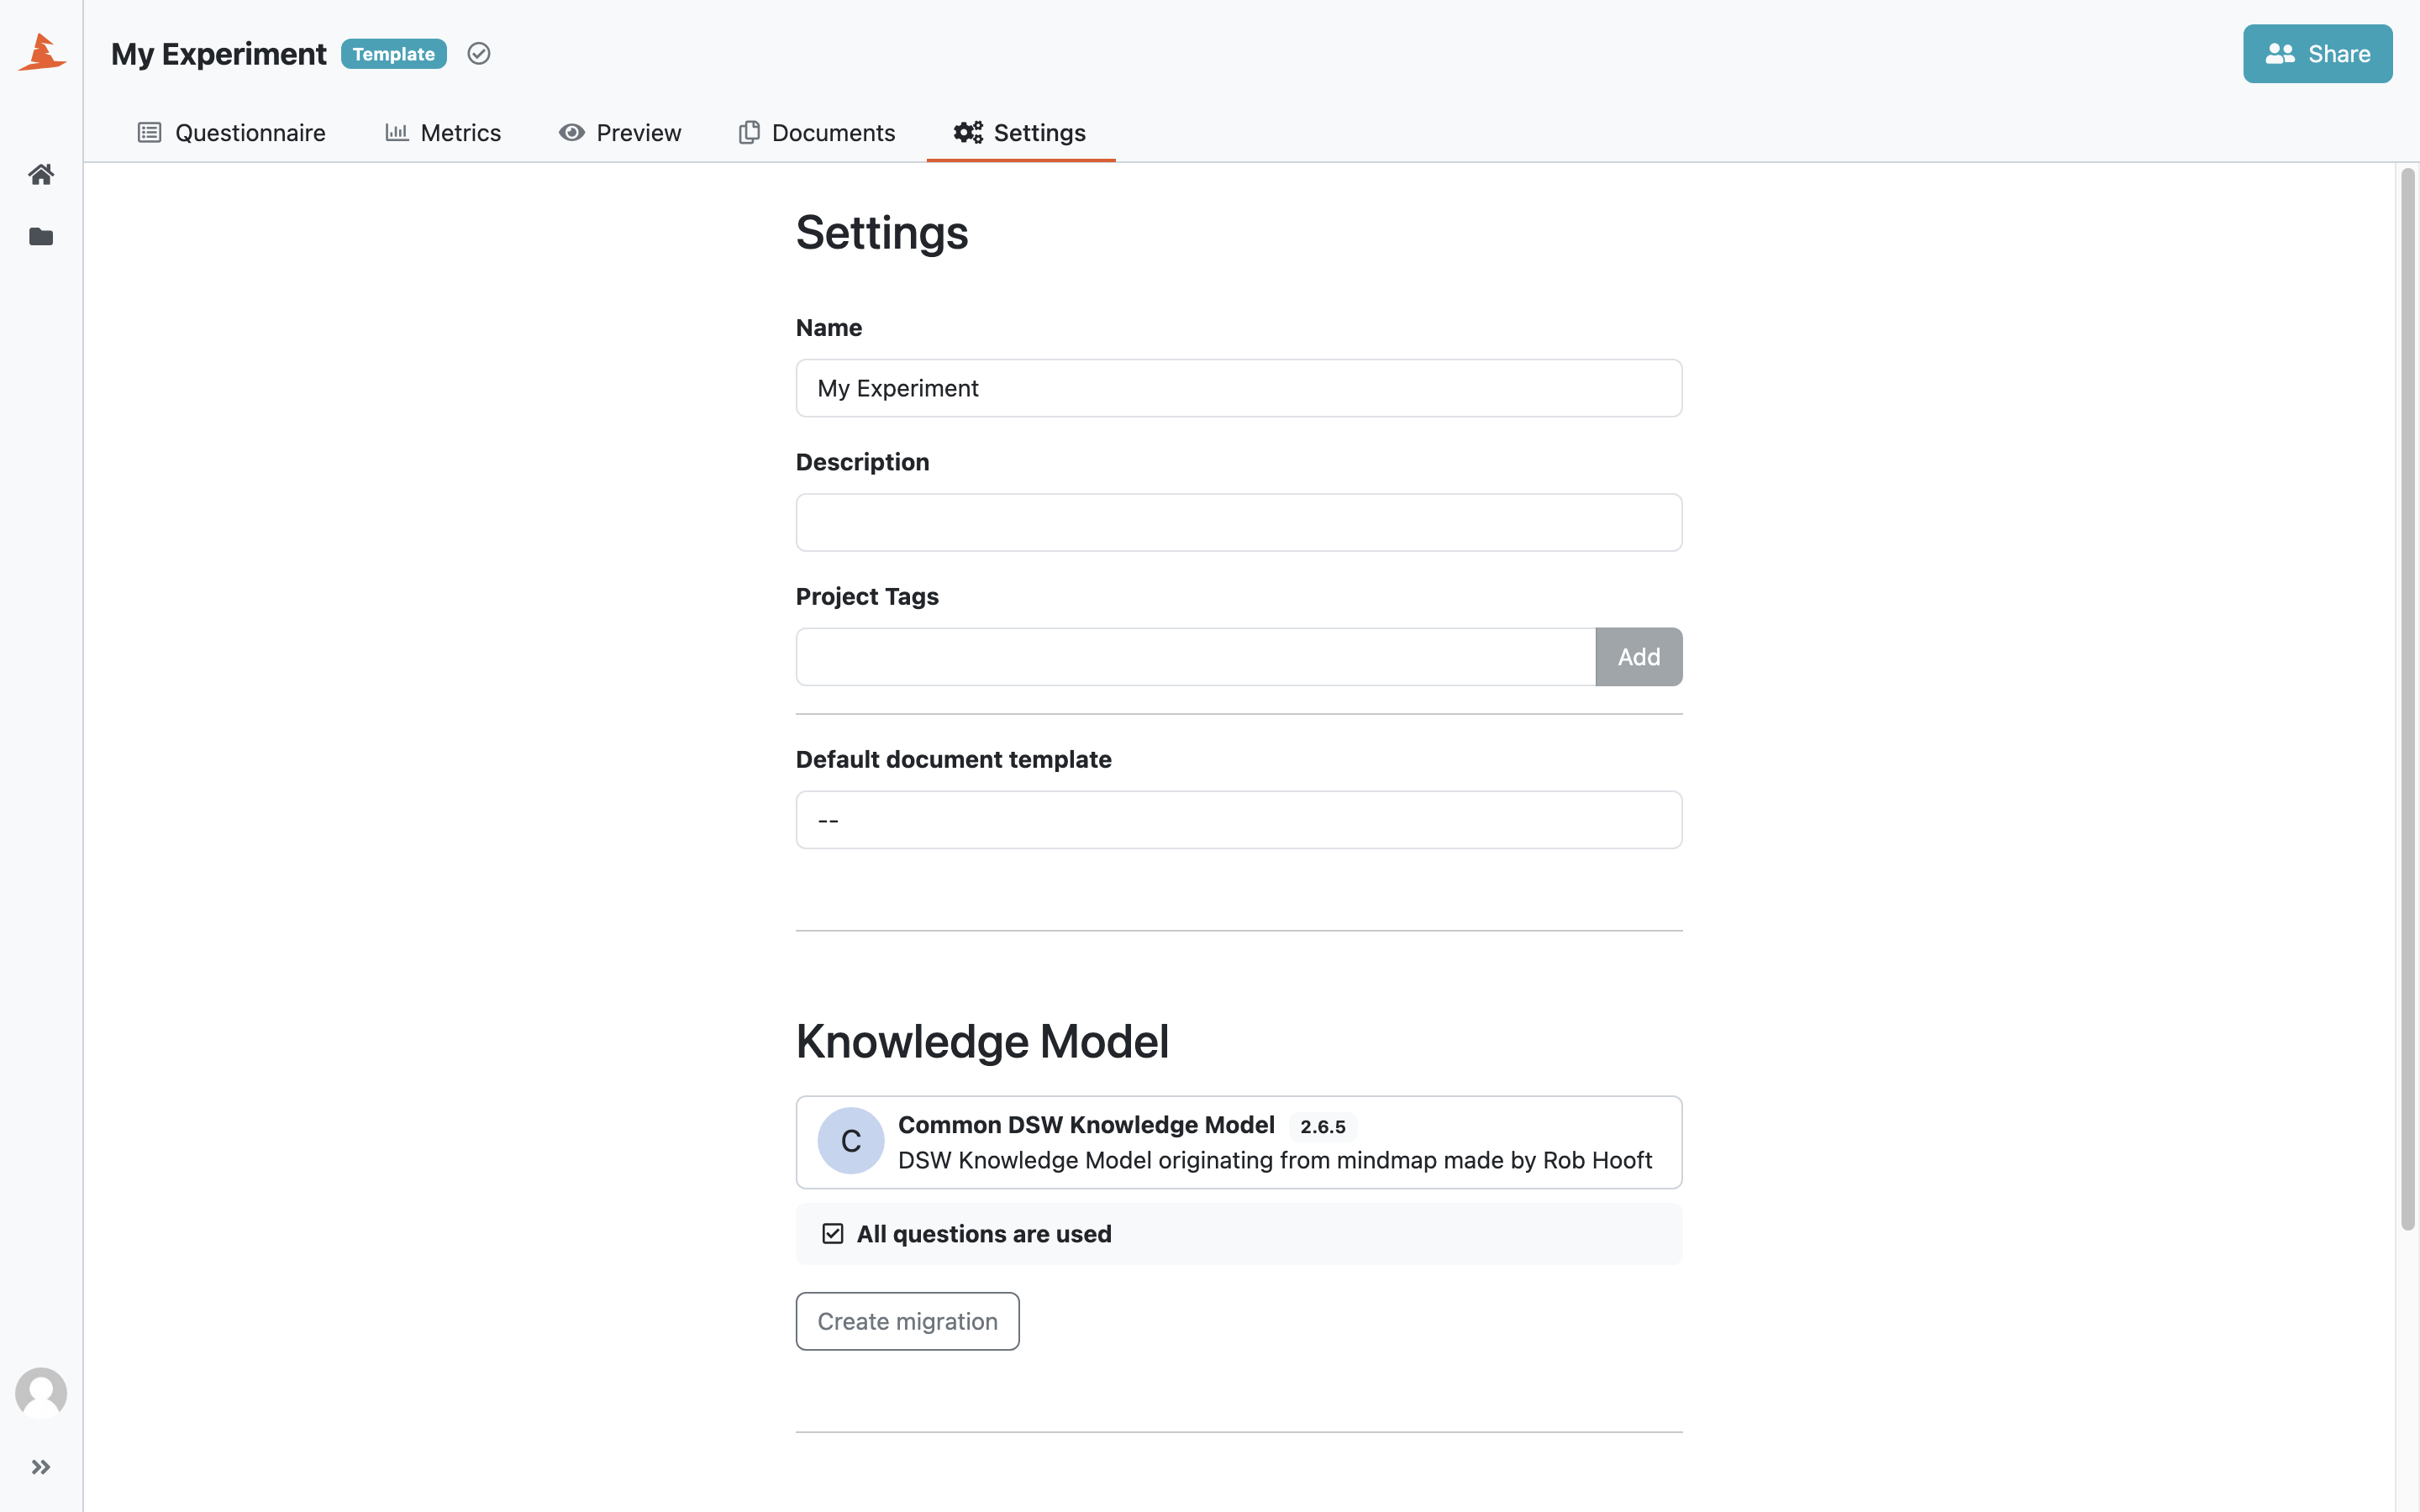This screenshot has height=1512, width=2420.
Task: Switch to the Questionnaire tab
Action: coord(231,133)
